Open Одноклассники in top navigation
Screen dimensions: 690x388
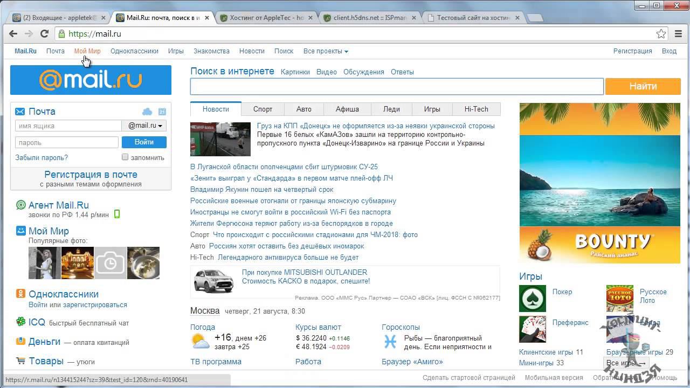(134, 51)
